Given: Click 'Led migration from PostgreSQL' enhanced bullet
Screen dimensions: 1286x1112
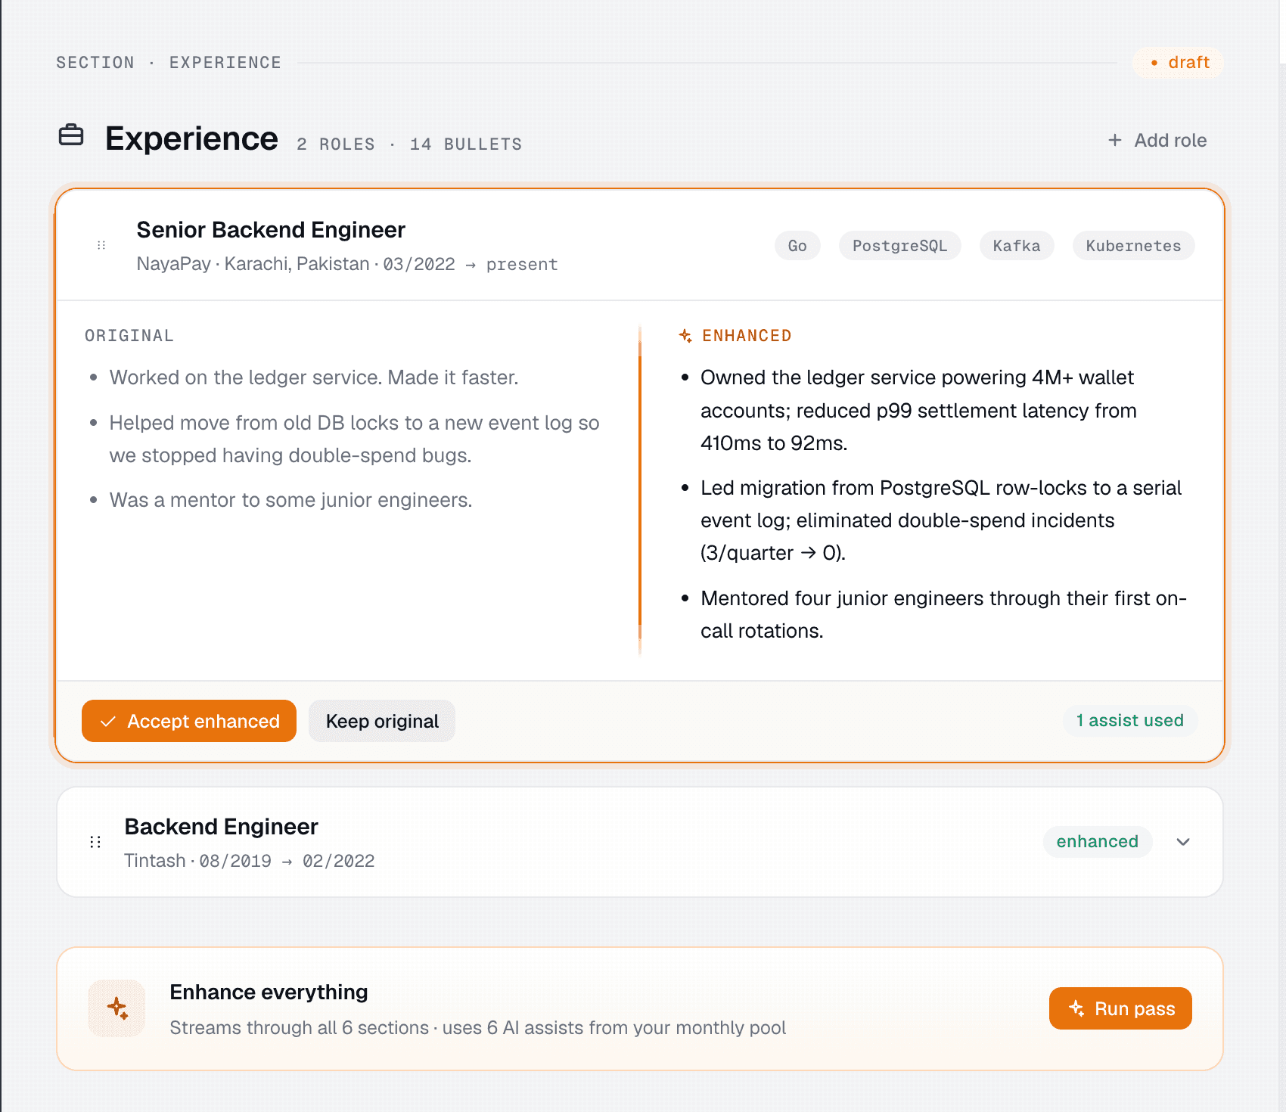Looking at the screenshot, I should [x=941, y=520].
